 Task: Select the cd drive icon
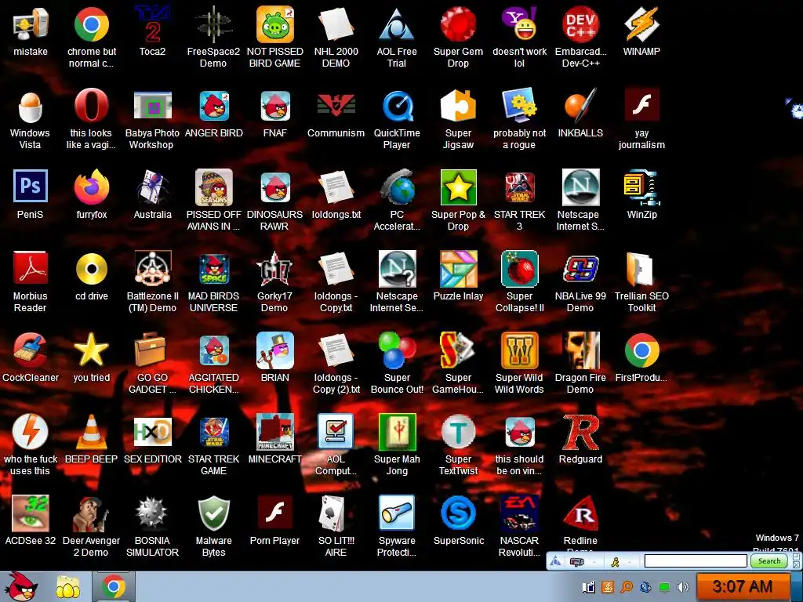[x=91, y=269]
